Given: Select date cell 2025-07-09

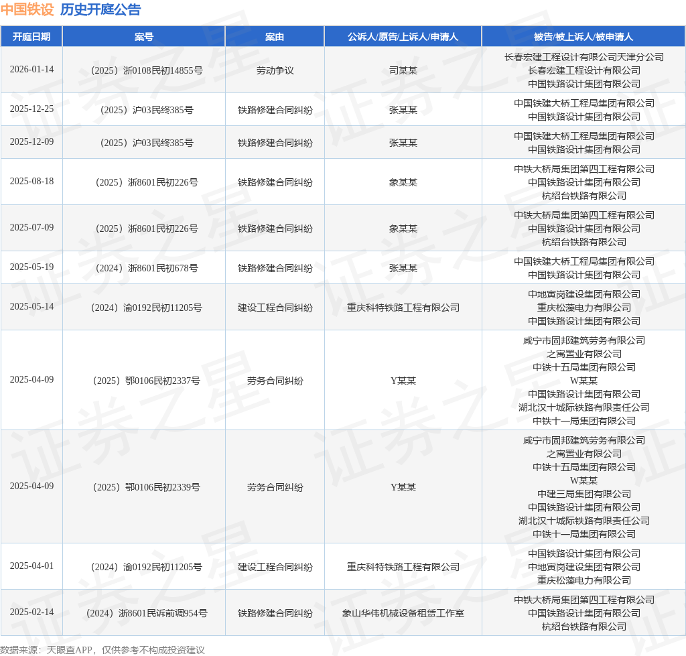Looking at the screenshot, I should 31,228.
